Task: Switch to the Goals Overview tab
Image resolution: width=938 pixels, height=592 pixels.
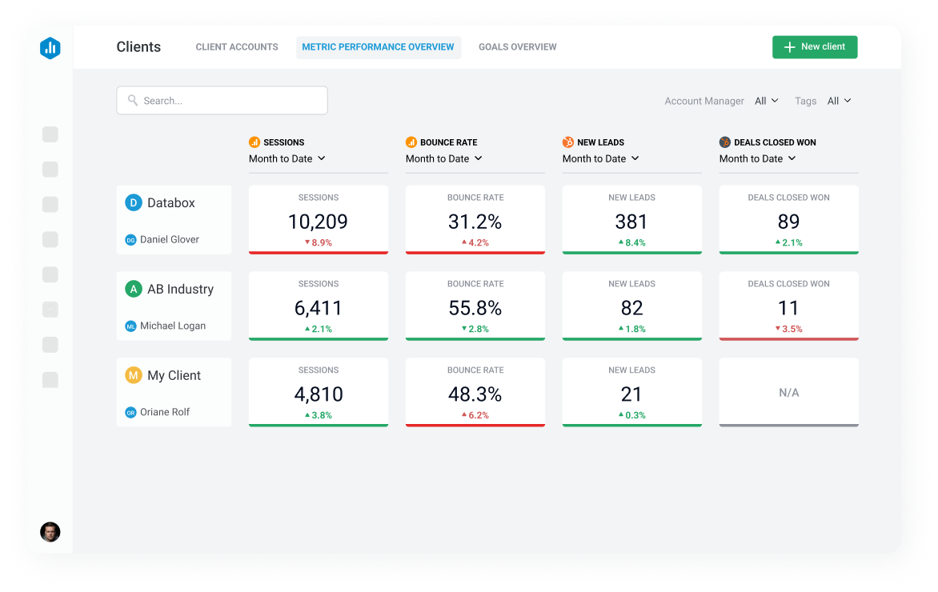Action: pyautogui.click(x=517, y=47)
